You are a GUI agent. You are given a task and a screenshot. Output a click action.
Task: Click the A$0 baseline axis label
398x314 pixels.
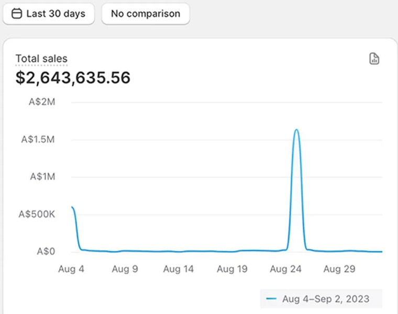(46, 251)
